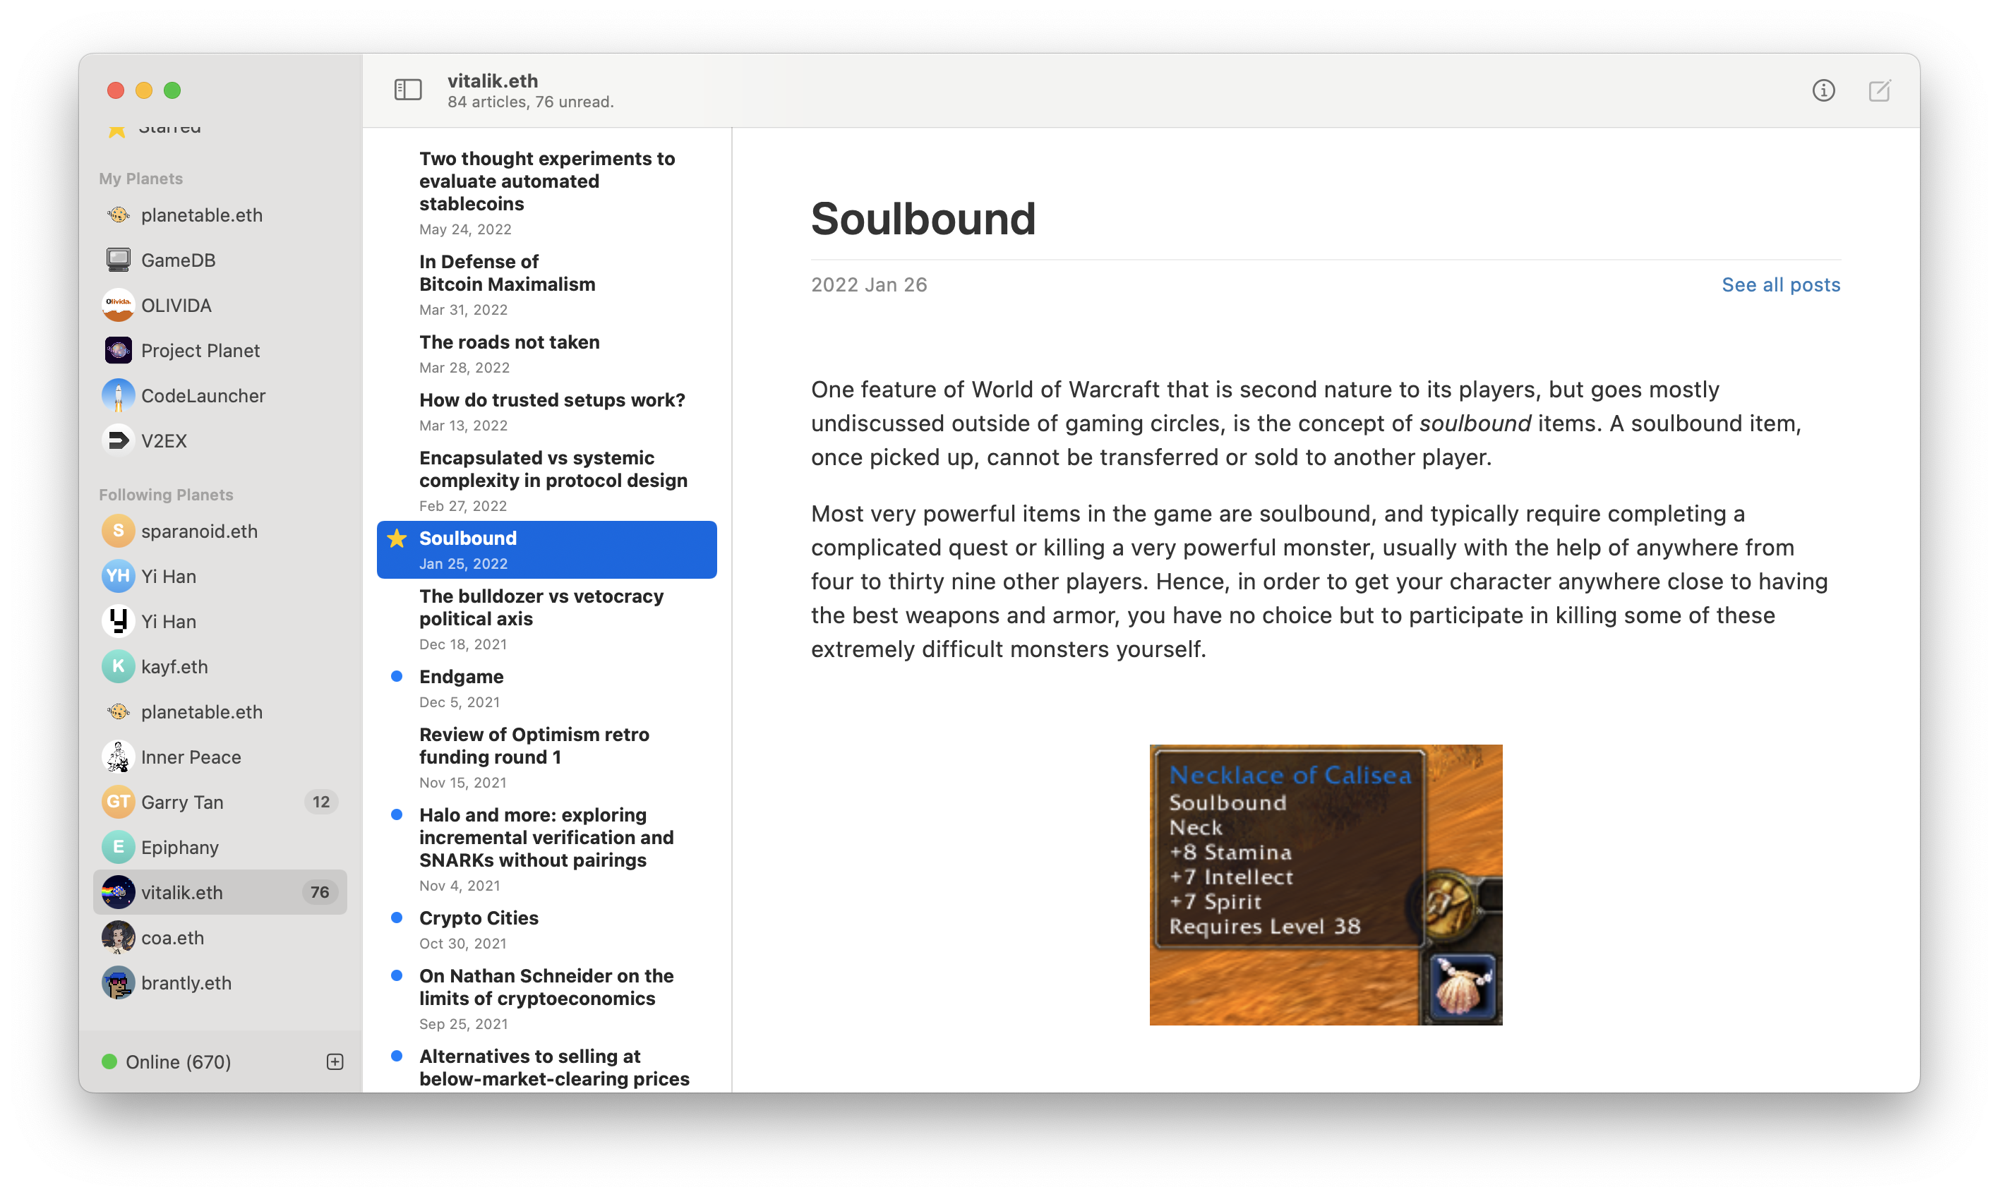The height and width of the screenshot is (1197, 1999).
Task: Click the add new planet button
Action: pyautogui.click(x=335, y=1060)
